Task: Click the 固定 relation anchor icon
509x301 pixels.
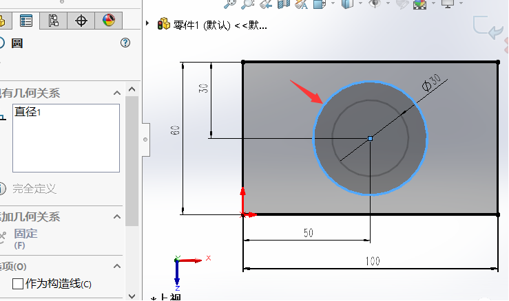Action: pos(3,238)
